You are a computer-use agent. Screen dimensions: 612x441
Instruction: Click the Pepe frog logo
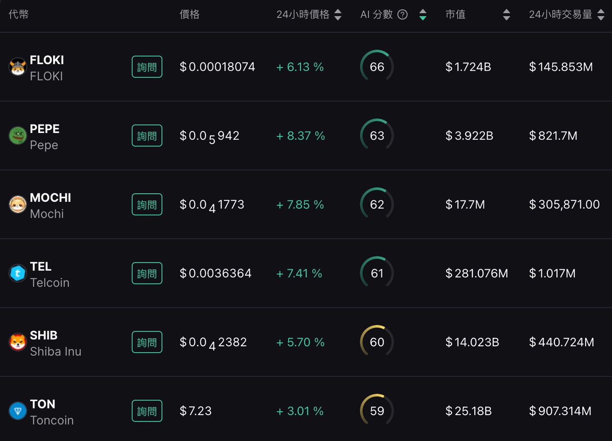pos(18,135)
